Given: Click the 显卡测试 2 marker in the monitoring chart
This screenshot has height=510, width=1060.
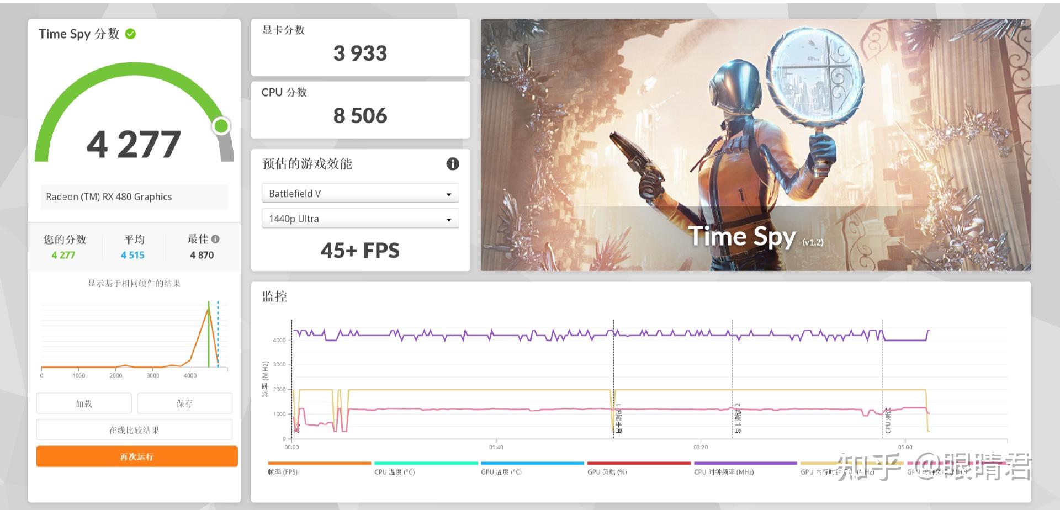Looking at the screenshot, I should point(738,418).
